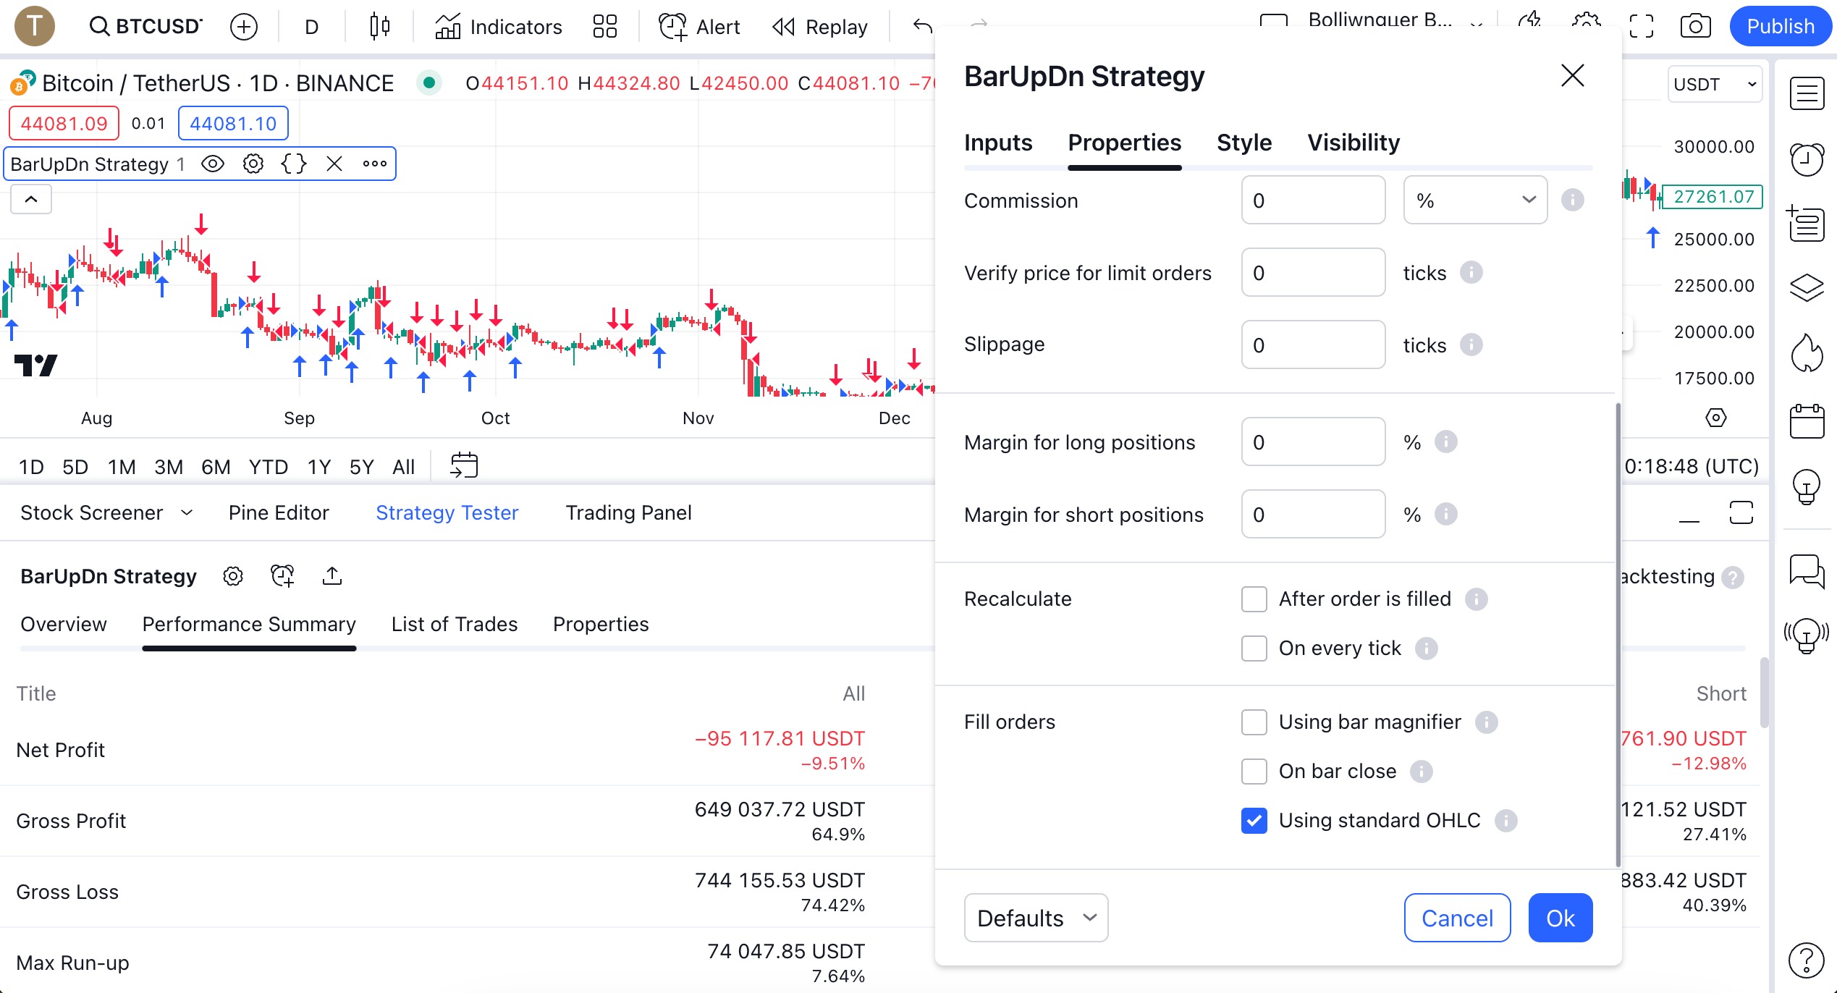Select the Overview tab
This screenshot has width=1837, height=993.
click(64, 624)
